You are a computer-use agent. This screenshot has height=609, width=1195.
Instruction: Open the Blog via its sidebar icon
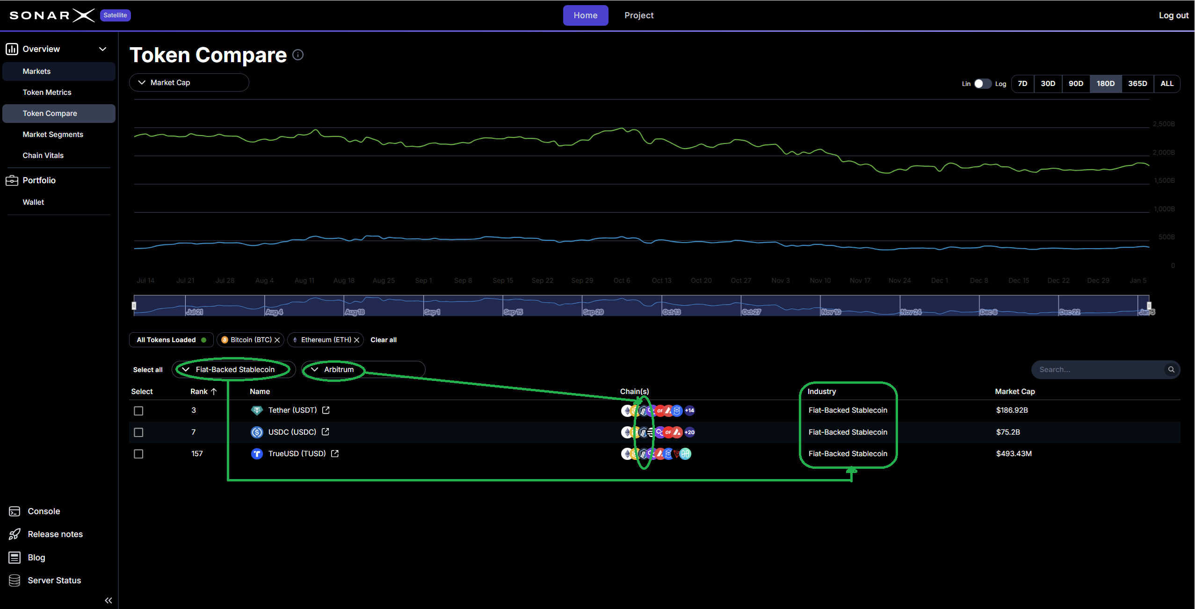14,557
